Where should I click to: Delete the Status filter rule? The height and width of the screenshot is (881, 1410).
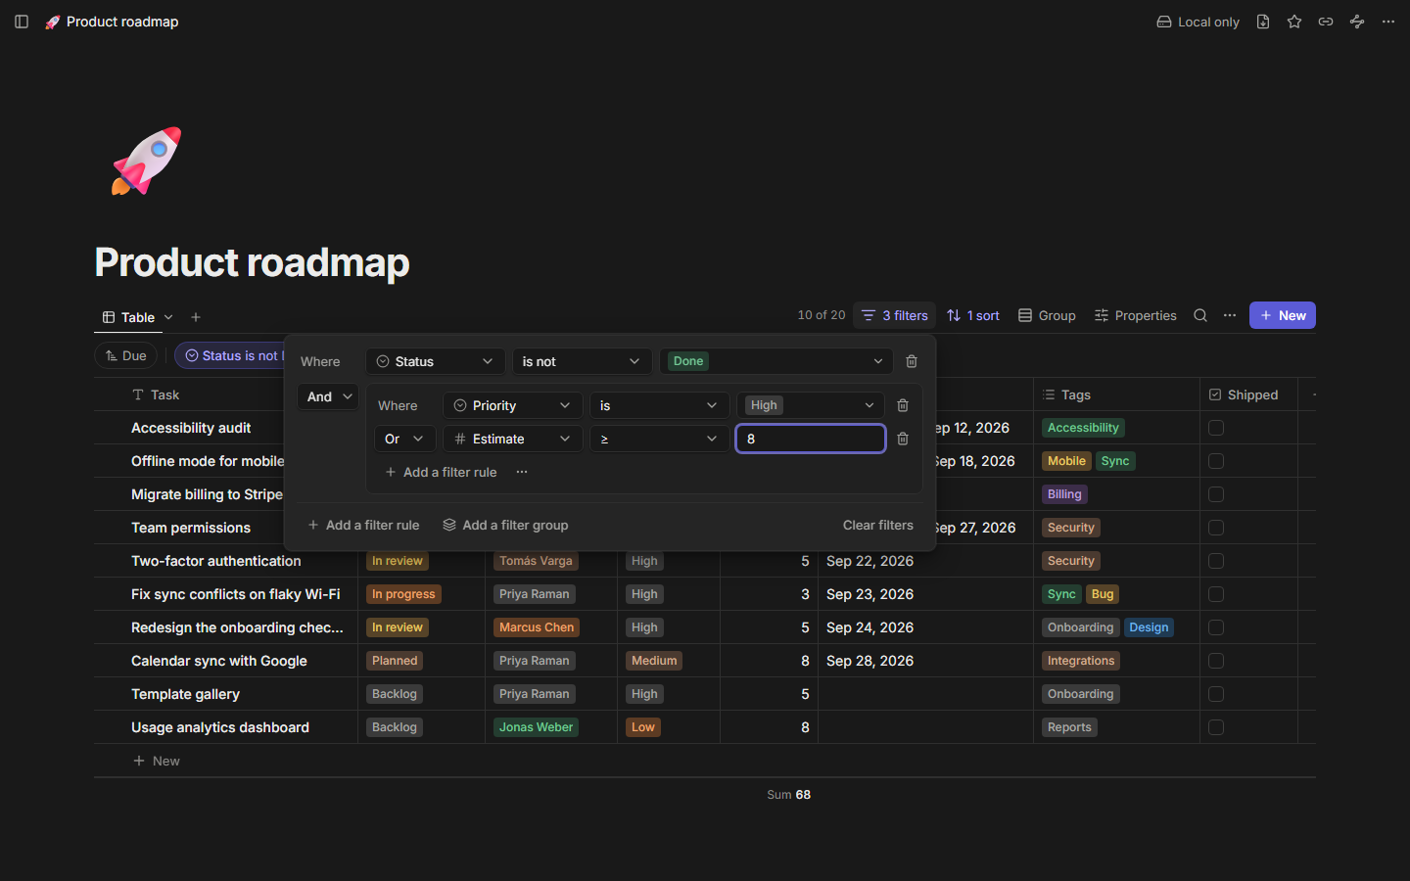pyautogui.click(x=912, y=361)
